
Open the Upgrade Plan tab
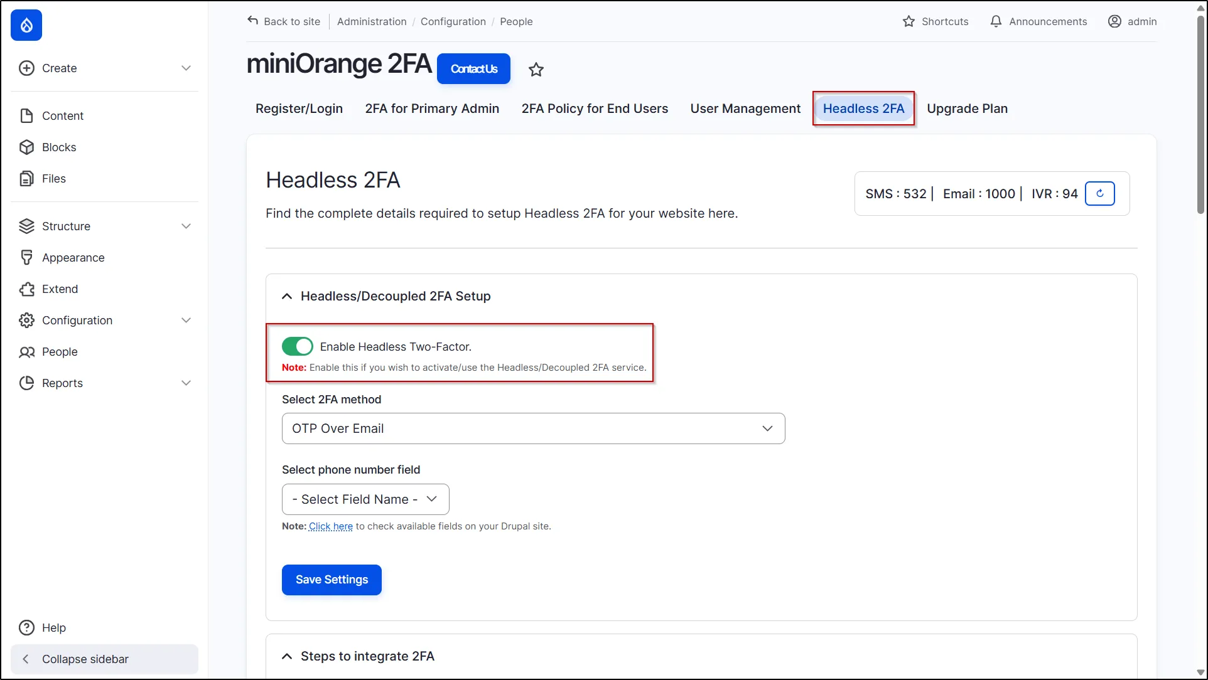click(x=967, y=109)
